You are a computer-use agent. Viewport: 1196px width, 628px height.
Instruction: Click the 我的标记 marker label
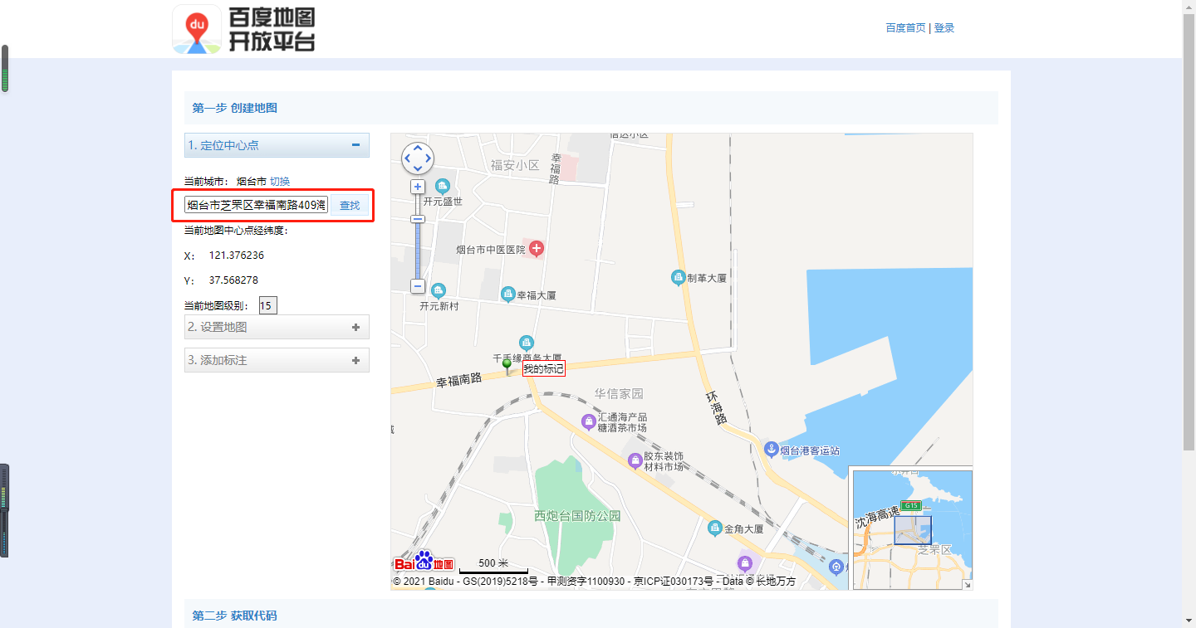[x=543, y=369]
